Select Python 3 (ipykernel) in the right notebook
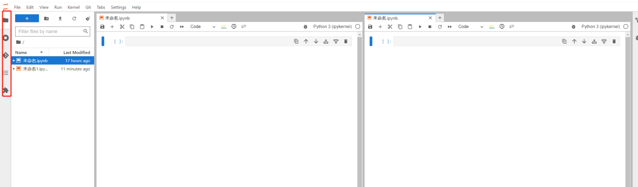This screenshot has width=638, height=187. [602, 27]
